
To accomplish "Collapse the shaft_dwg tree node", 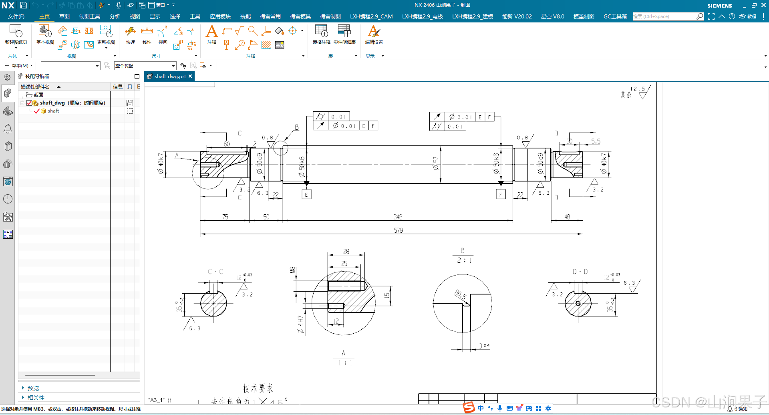I will (22, 103).
